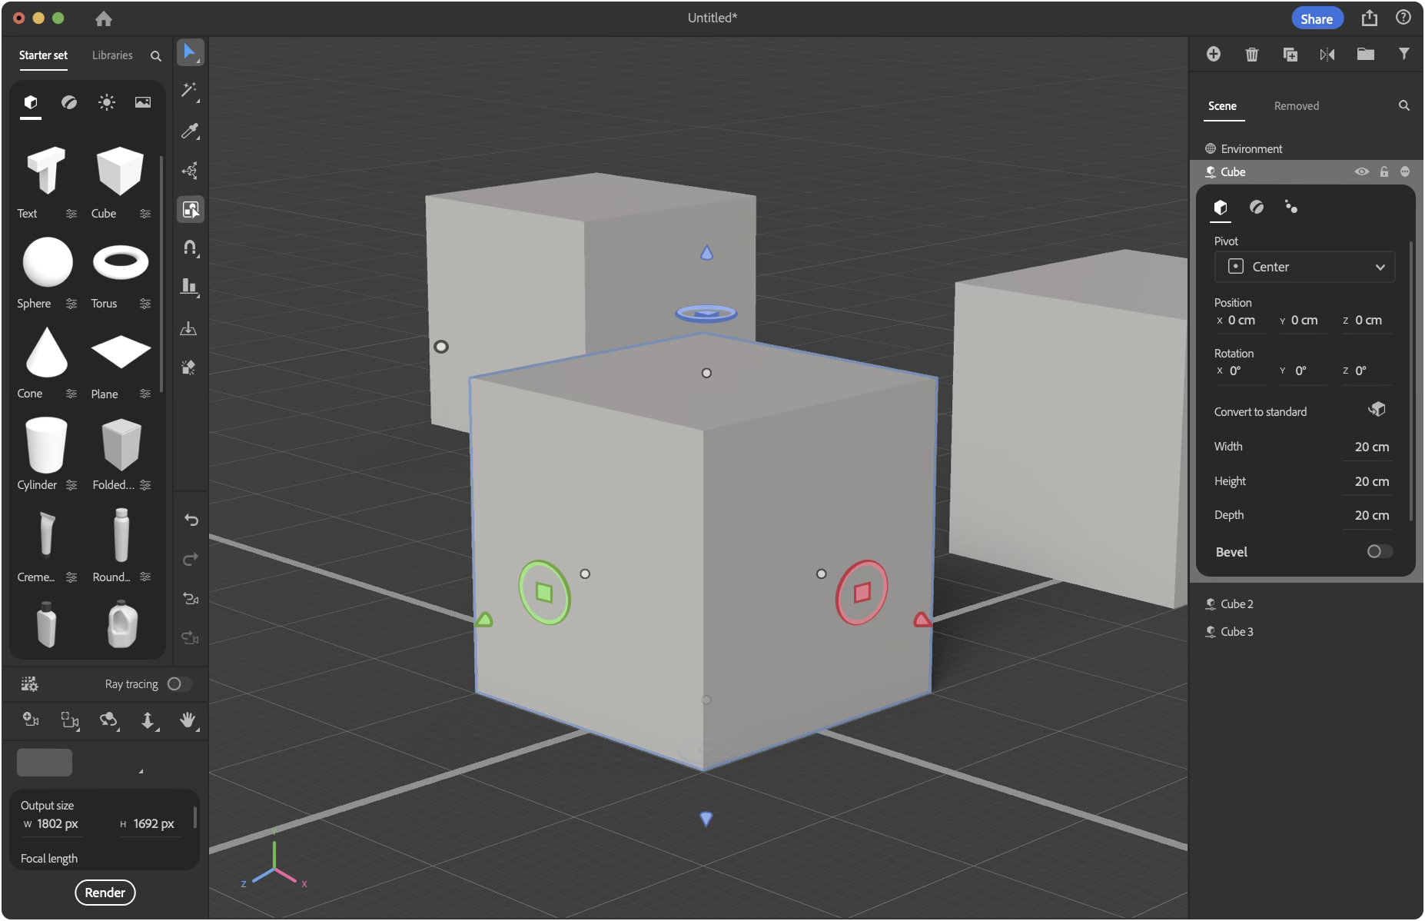Click the delete trash icon
Viewport: 1425px width, 921px height.
tap(1251, 54)
